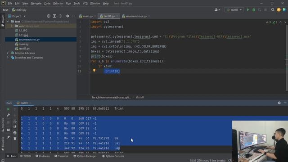Click the intention lightbulb on line 11
The height and width of the screenshot is (162, 288).
click(94, 71)
